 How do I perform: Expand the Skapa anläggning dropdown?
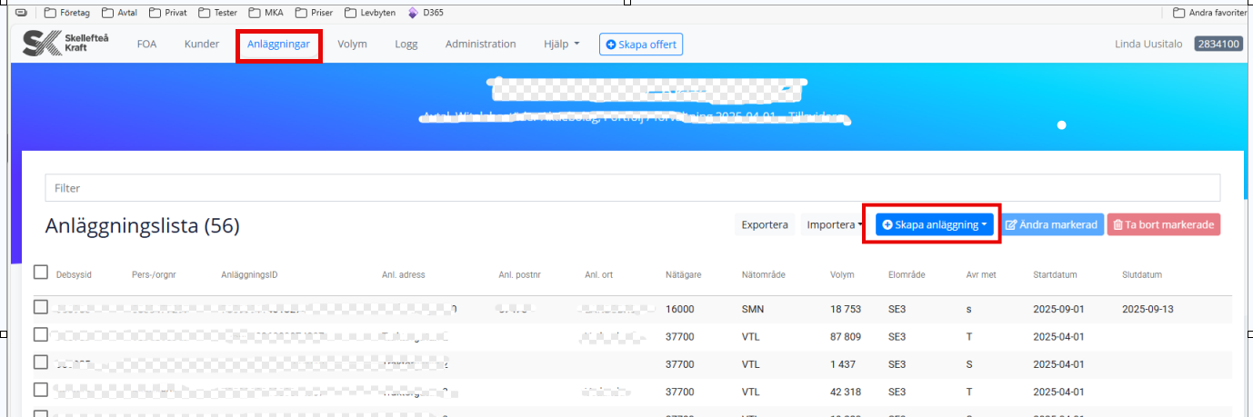[934, 225]
